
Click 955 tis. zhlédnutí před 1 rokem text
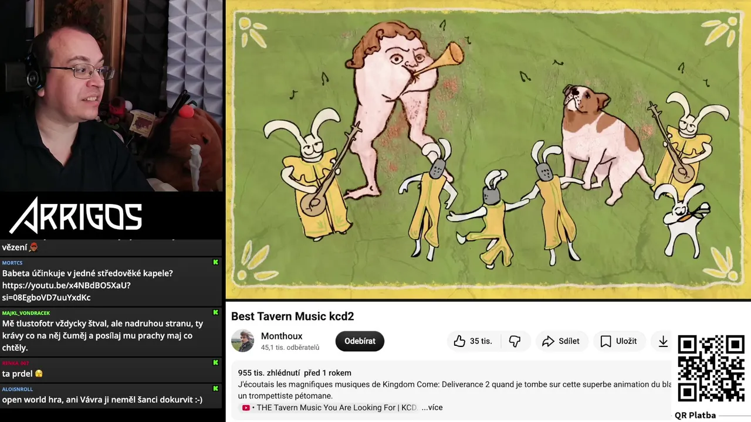click(295, 373)
